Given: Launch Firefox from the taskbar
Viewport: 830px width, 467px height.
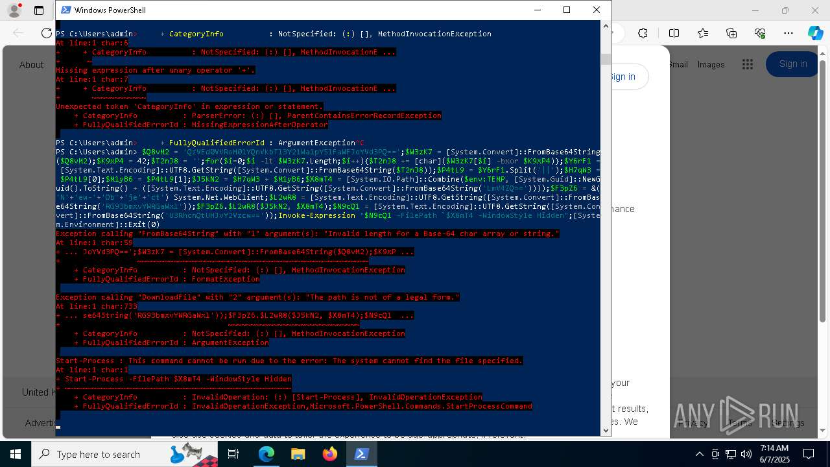Looking at the screenshot, I should 329,454.
